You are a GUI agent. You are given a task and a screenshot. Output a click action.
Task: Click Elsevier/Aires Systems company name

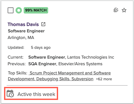click(x=80, y=64)
